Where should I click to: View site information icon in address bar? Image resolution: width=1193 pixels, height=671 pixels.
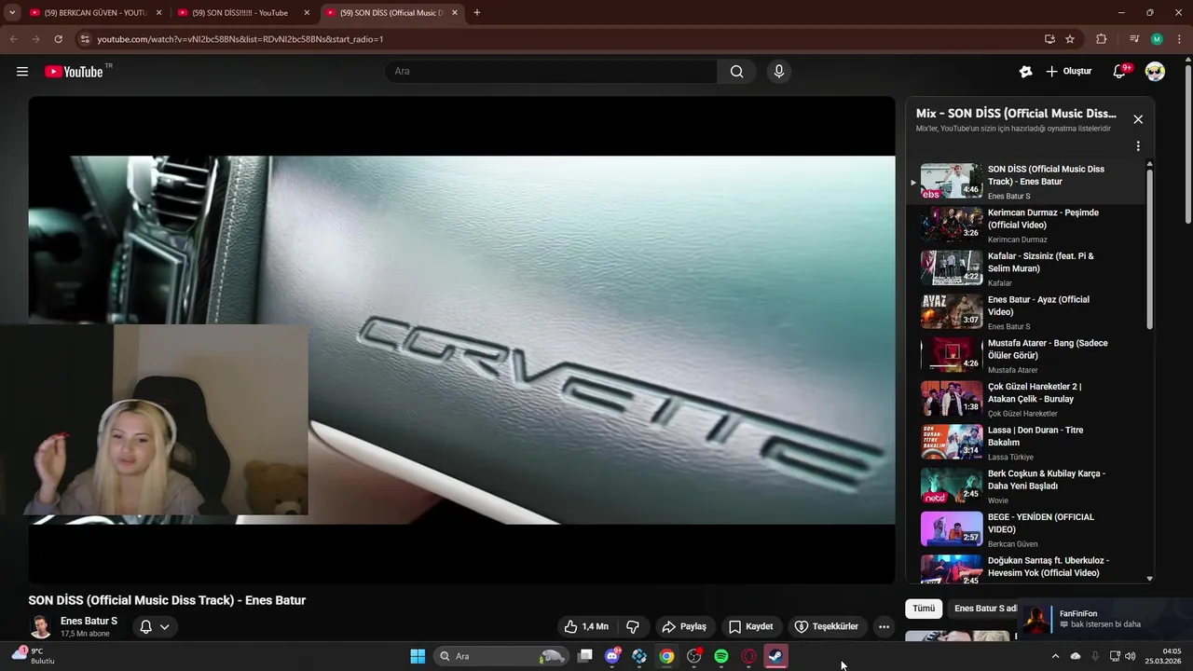pyautogui.click(x=85, y=39)
